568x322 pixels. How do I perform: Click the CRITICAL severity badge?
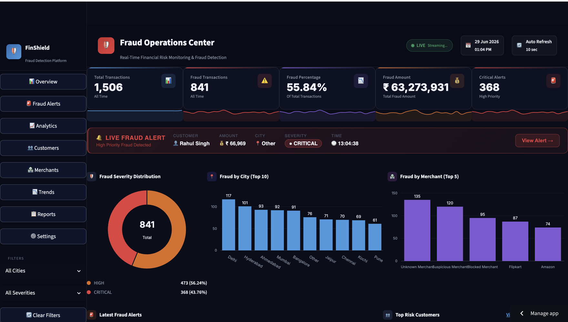pyautogui.click(x=303, y=143)
